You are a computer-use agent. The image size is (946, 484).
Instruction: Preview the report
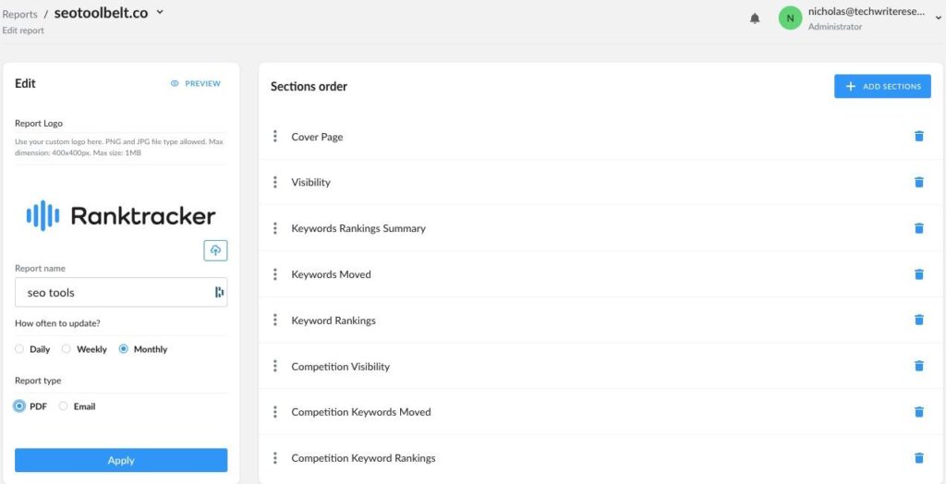click(196, 84)
